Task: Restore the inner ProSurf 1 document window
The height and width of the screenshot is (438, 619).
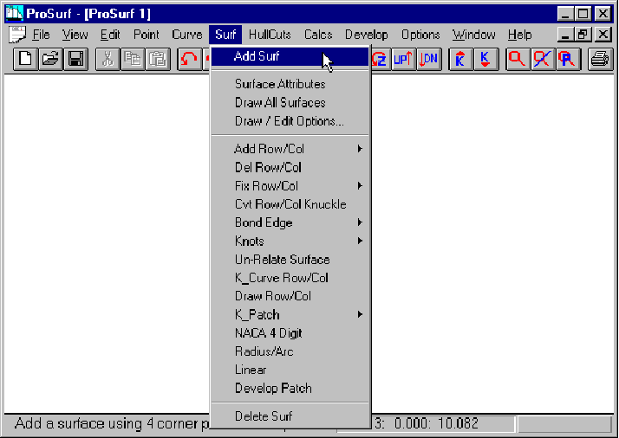Action: click(583, 35)
